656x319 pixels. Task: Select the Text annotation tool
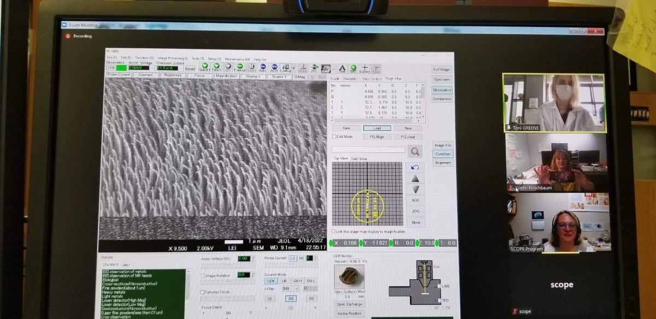pyautogui.click(x=342, y=68)
